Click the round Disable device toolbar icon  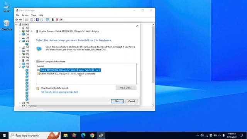[x=61, y=20]
